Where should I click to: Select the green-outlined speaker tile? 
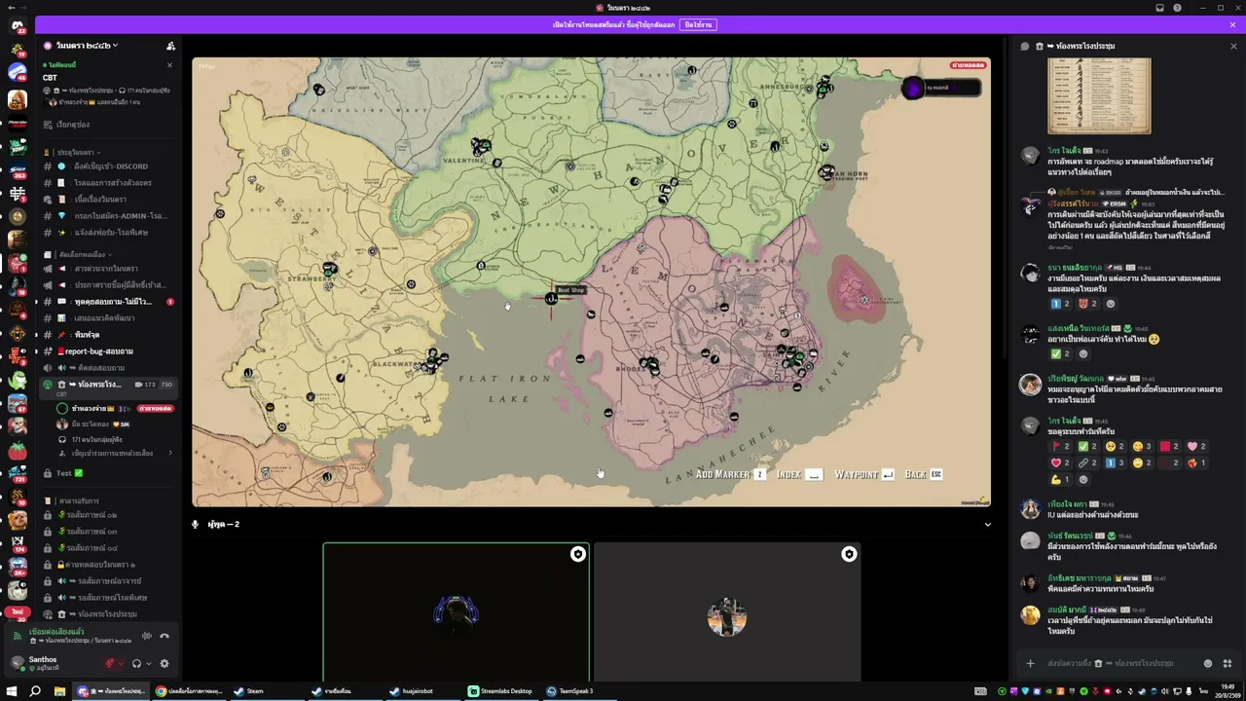pyautogui.click(x=457, y=612)
